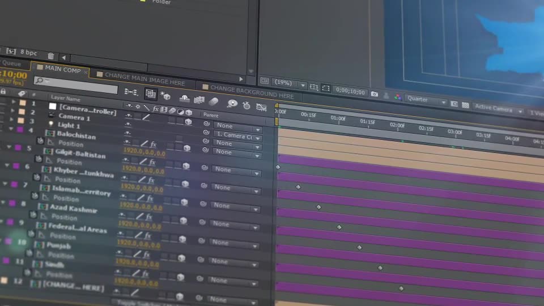Click the trash delete icon in Project panel

pyautogui.click(x=50, y=56)
